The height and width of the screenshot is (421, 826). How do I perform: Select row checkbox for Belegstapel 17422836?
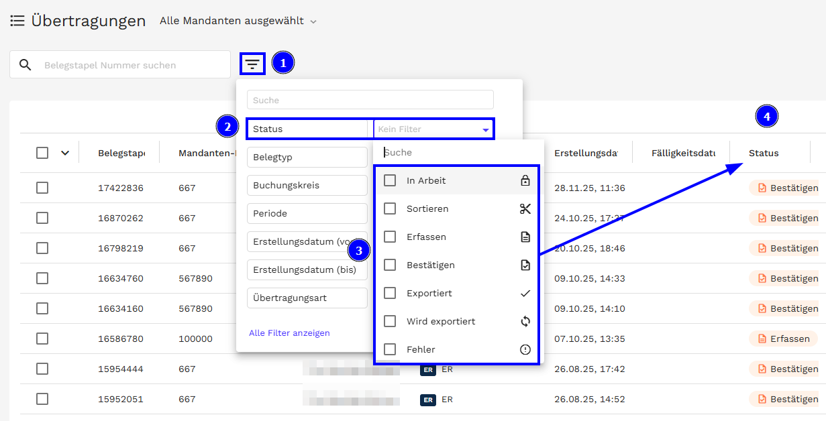(x=42, y=188)
